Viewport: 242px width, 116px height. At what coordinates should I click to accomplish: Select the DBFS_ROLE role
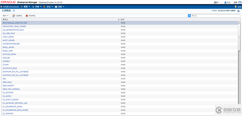(x=7, y=82)
